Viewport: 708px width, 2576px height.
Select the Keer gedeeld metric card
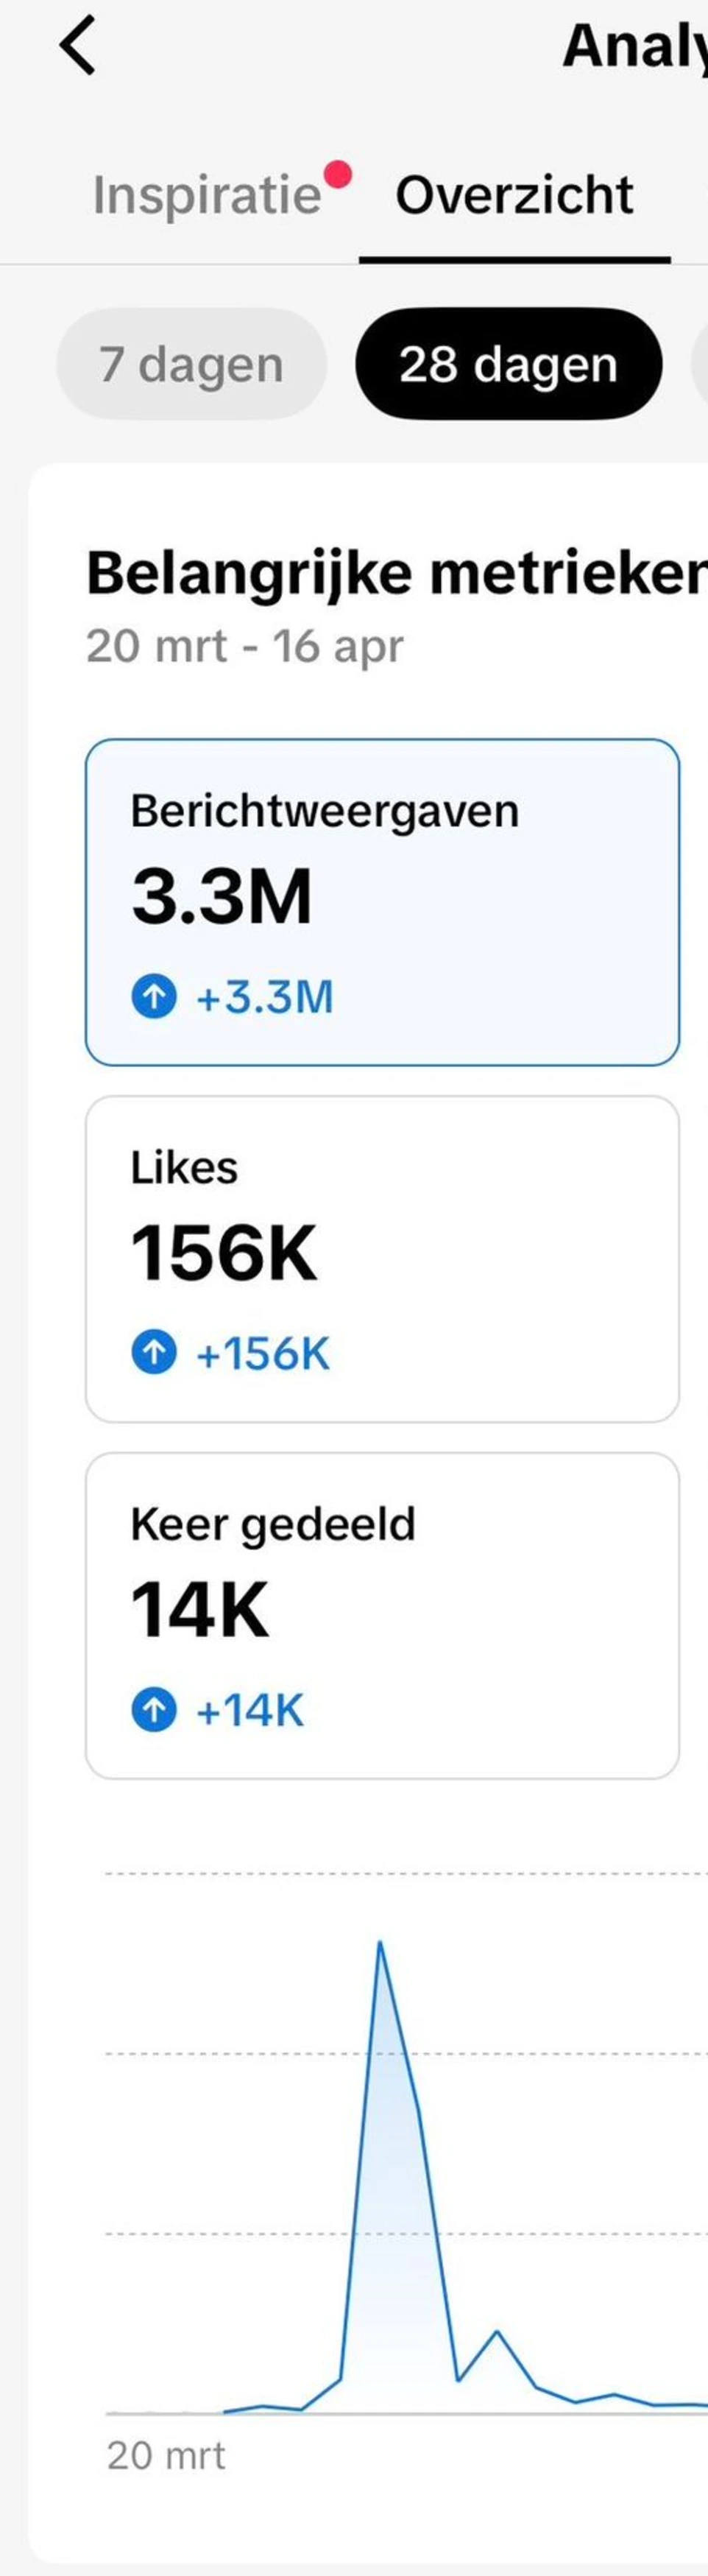(x=382, y=1615)
